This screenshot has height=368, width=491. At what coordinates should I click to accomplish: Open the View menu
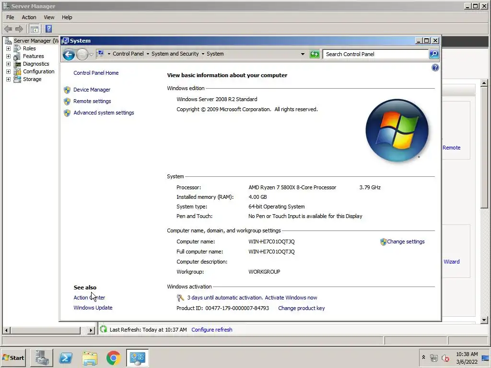[49, 17]
